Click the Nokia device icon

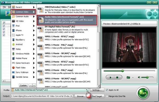tap(14, 49)
